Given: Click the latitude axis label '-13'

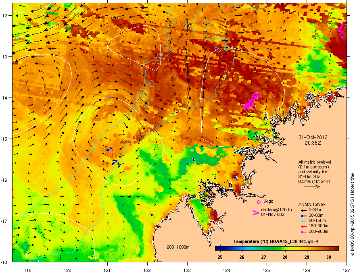Looking at the screenshot, I should [3, 56].
